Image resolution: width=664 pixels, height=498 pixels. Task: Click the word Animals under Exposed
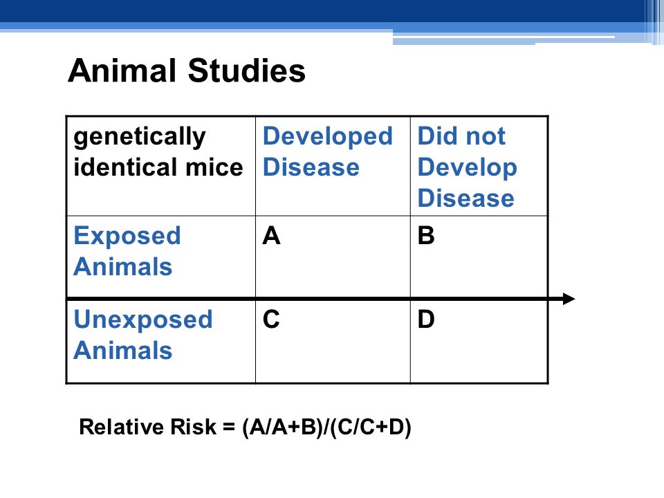123,267
